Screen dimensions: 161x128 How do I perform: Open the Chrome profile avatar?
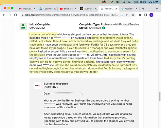(151, 15)
